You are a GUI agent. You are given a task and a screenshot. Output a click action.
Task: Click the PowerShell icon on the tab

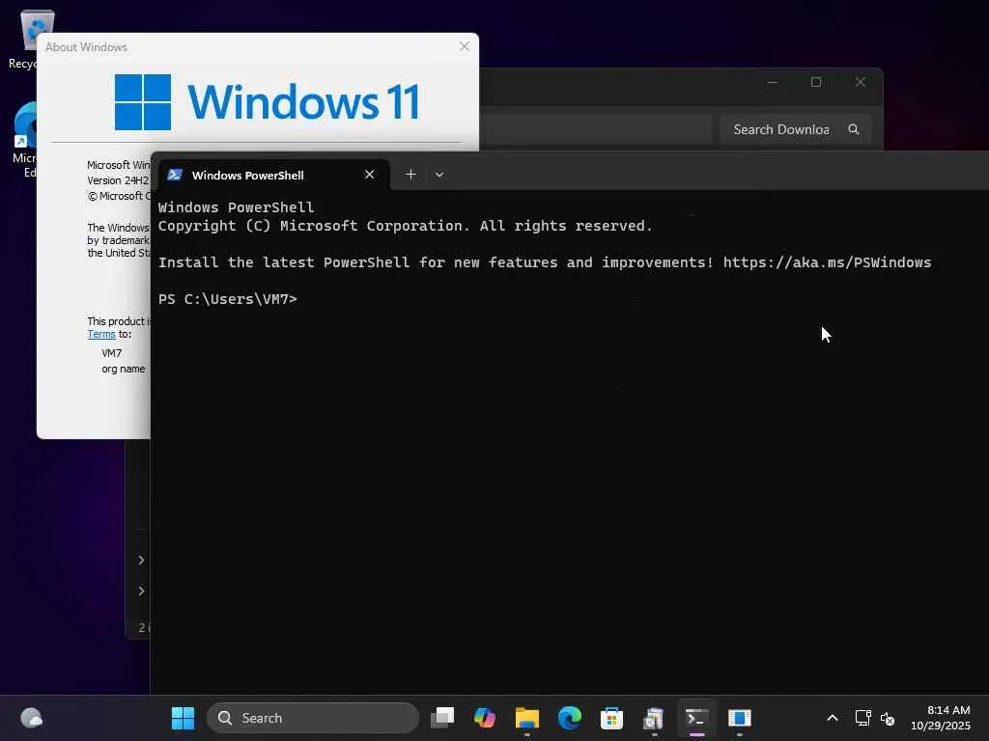point(175,176)
